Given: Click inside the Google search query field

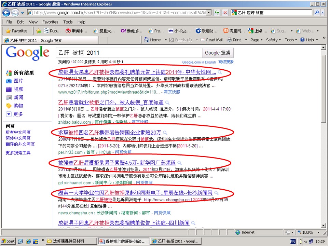Looking at the screenshot, I should pos(128,53).
